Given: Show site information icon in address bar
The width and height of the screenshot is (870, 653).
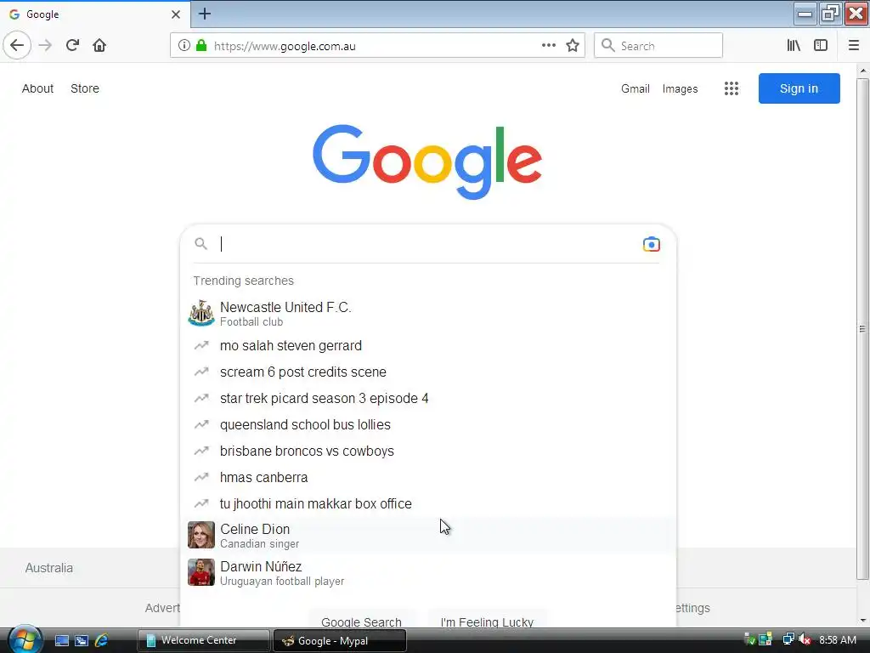Looking at the screenshot, I should pos(184,46).
